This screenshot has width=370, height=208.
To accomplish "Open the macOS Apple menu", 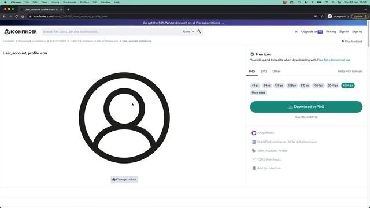I will (x=5, y=2).
